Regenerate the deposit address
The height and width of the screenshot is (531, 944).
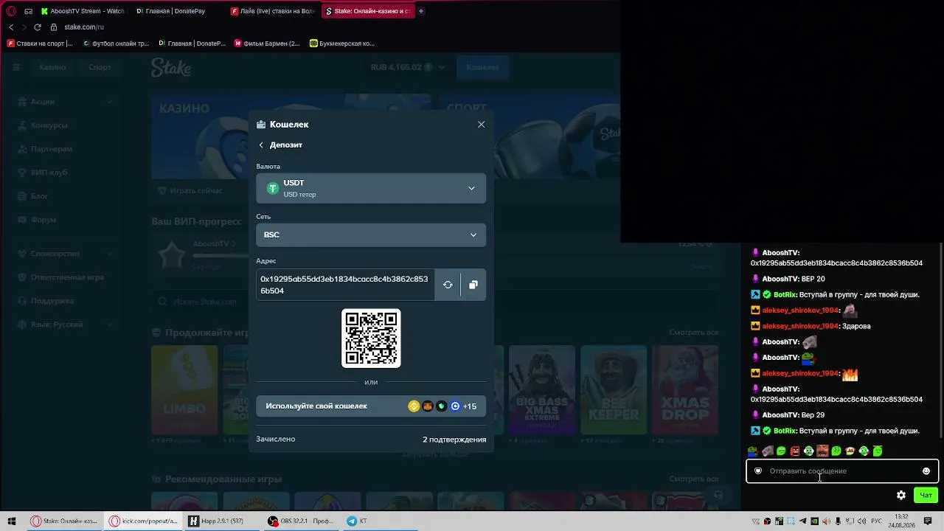click(x=448, y=285)
